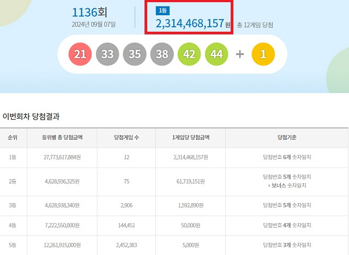Click the criteria 보너스 숫자일치
This screenshot has width=349, height=255.
(x=289, y=186)
